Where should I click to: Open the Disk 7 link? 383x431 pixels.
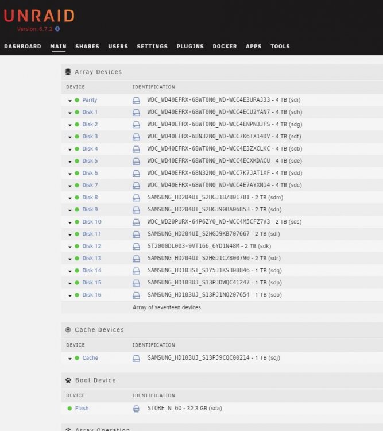(90, 185)
